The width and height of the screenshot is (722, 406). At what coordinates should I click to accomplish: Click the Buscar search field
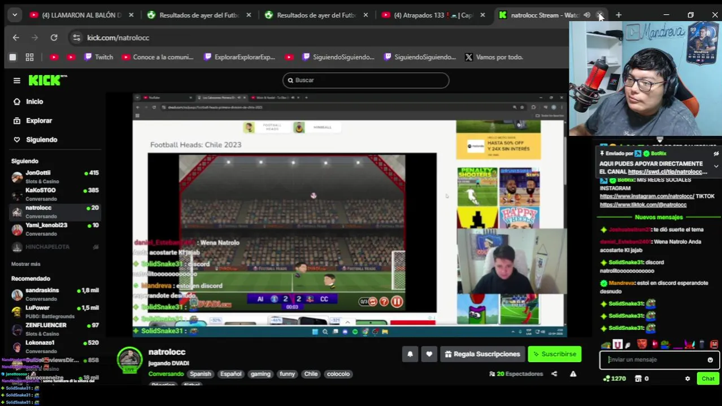point(366,81)
